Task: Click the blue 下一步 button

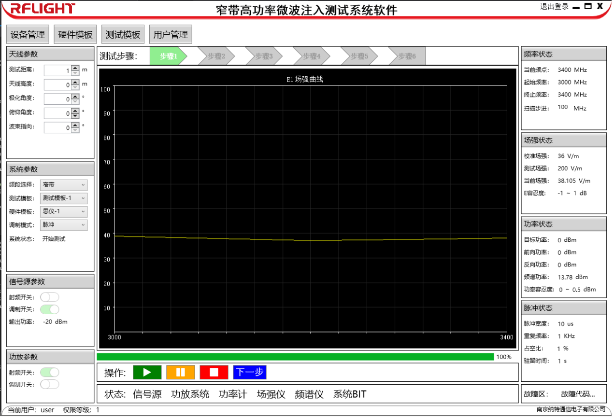Action: pyautogui.click(x=250, y=372)
